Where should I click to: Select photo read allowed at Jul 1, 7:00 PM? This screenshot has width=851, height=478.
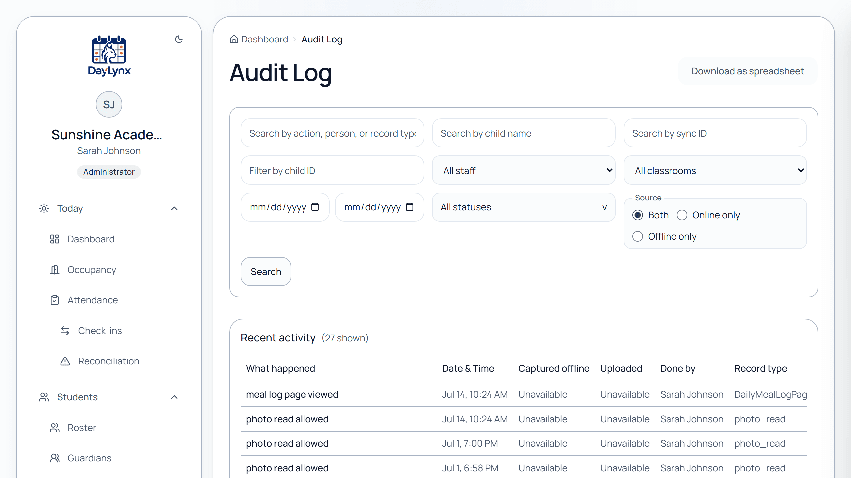[524, 443]
